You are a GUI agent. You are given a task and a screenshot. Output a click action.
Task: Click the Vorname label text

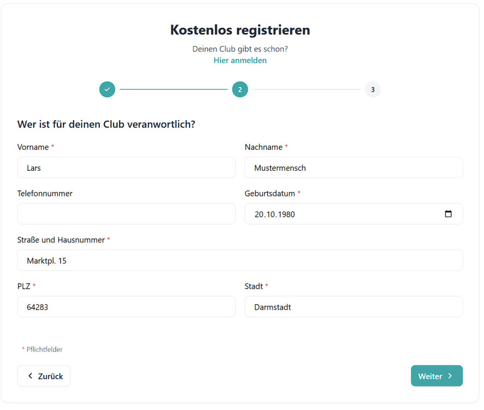coord(33,147)
